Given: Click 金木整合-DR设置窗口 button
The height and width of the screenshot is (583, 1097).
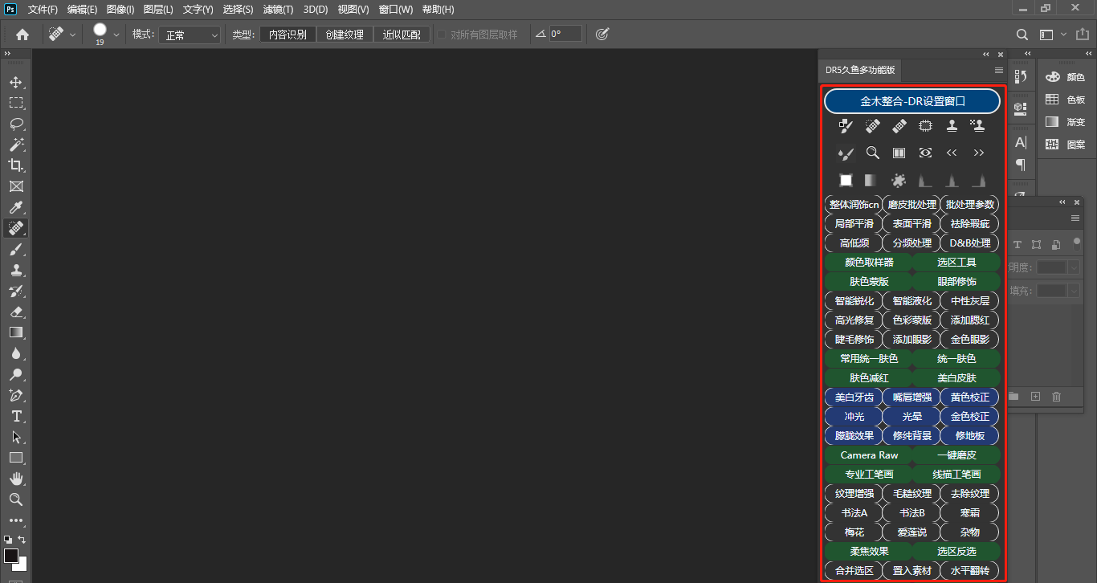Looking at the screenshot, I should [912, 101].
